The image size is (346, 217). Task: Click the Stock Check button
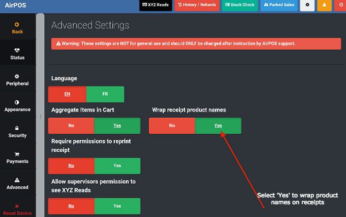point(240,5)
